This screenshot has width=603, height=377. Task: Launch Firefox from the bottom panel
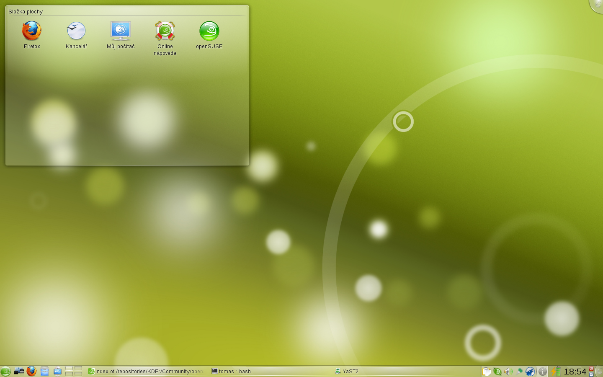[x=31, y=371]
